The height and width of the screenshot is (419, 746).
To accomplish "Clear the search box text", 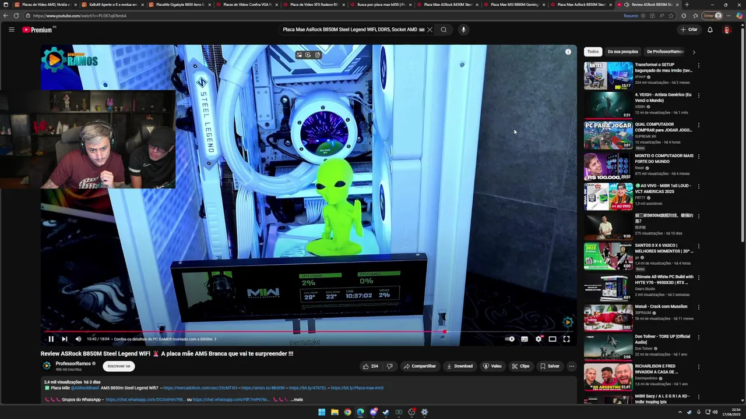I will [430, 30].
